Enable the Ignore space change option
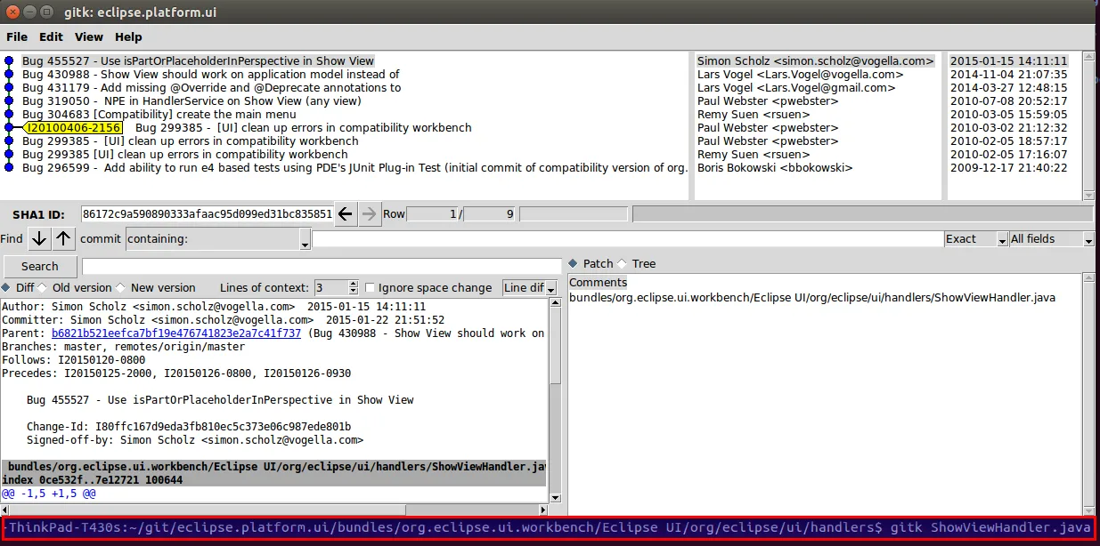 pyautogui.click(x=370, y=287)
